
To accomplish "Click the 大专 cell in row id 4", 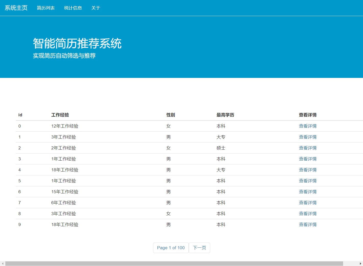I will (x=221, y=170).
